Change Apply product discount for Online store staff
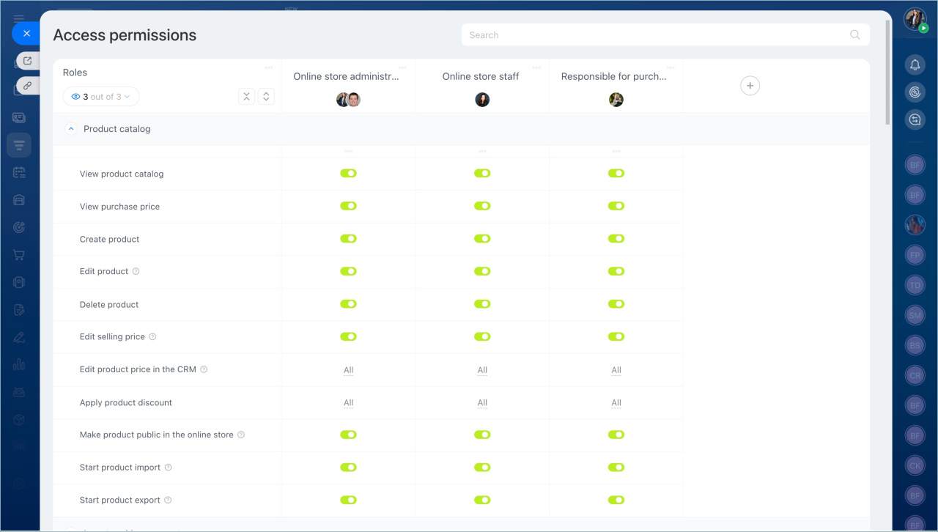This screenshot has height=532, width=938. click(482, 403)
